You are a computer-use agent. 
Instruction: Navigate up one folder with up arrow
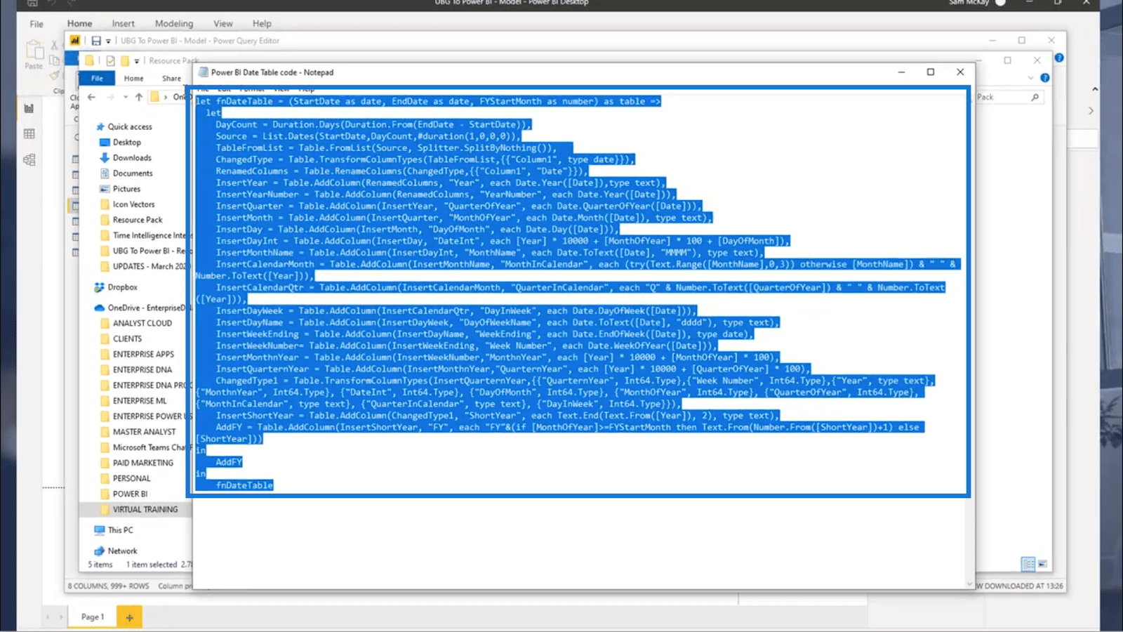139,97
